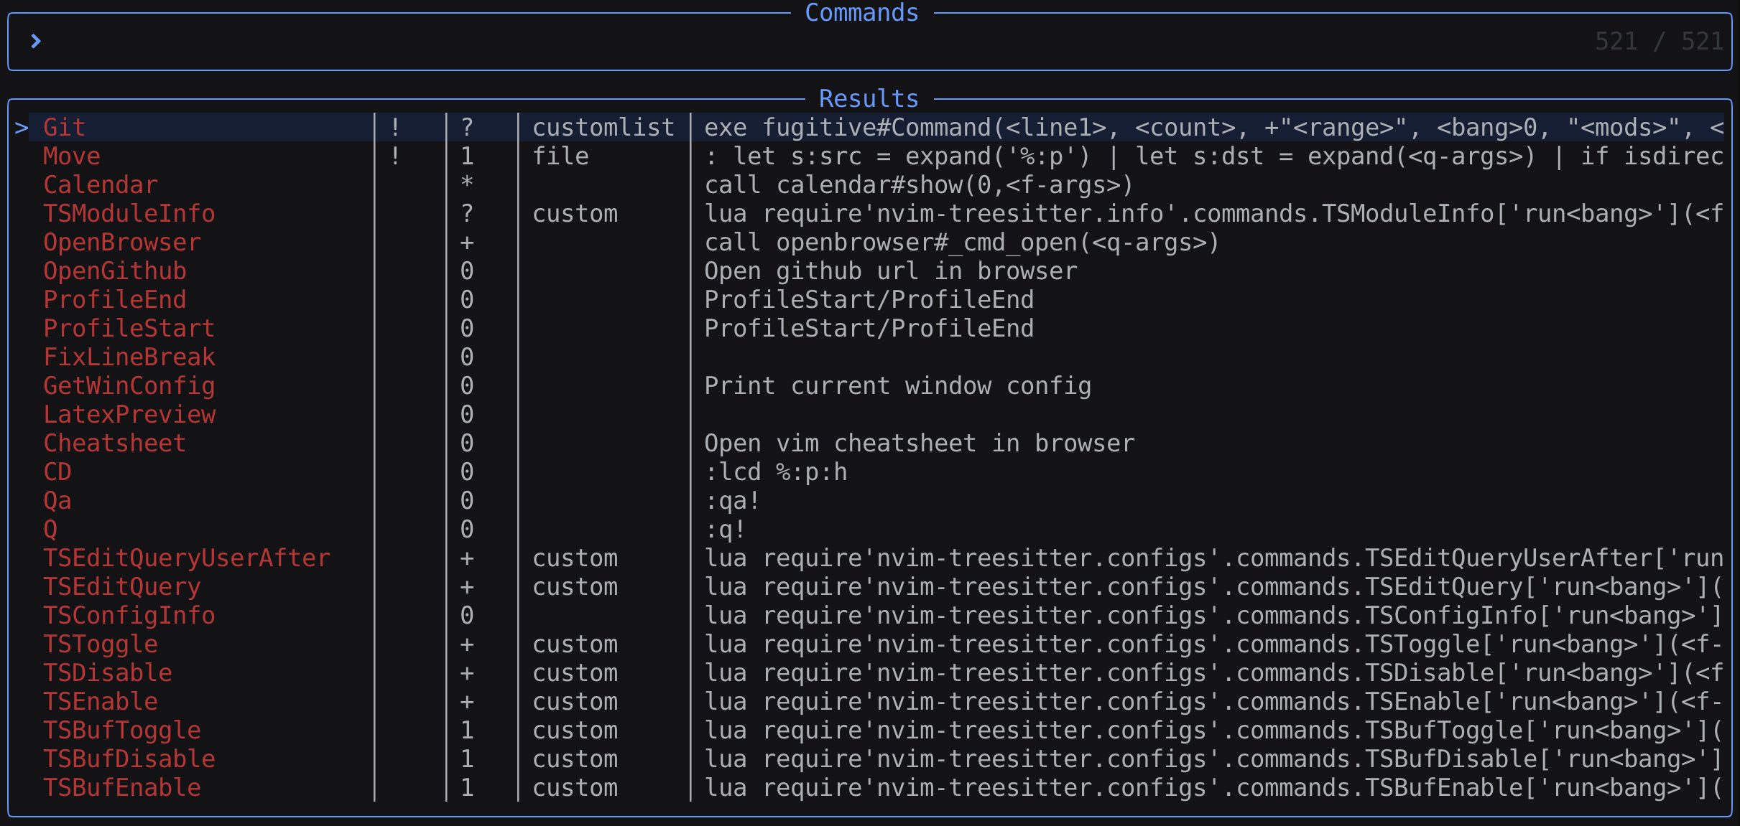
Task: Choose the OpenGithub command
Action: click(x=115, y=271)
